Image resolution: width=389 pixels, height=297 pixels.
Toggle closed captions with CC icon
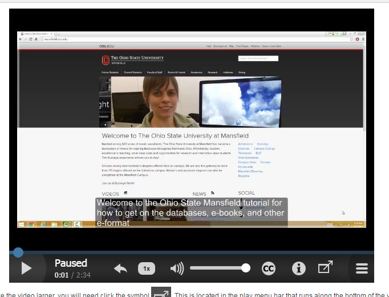click(269, 268)
